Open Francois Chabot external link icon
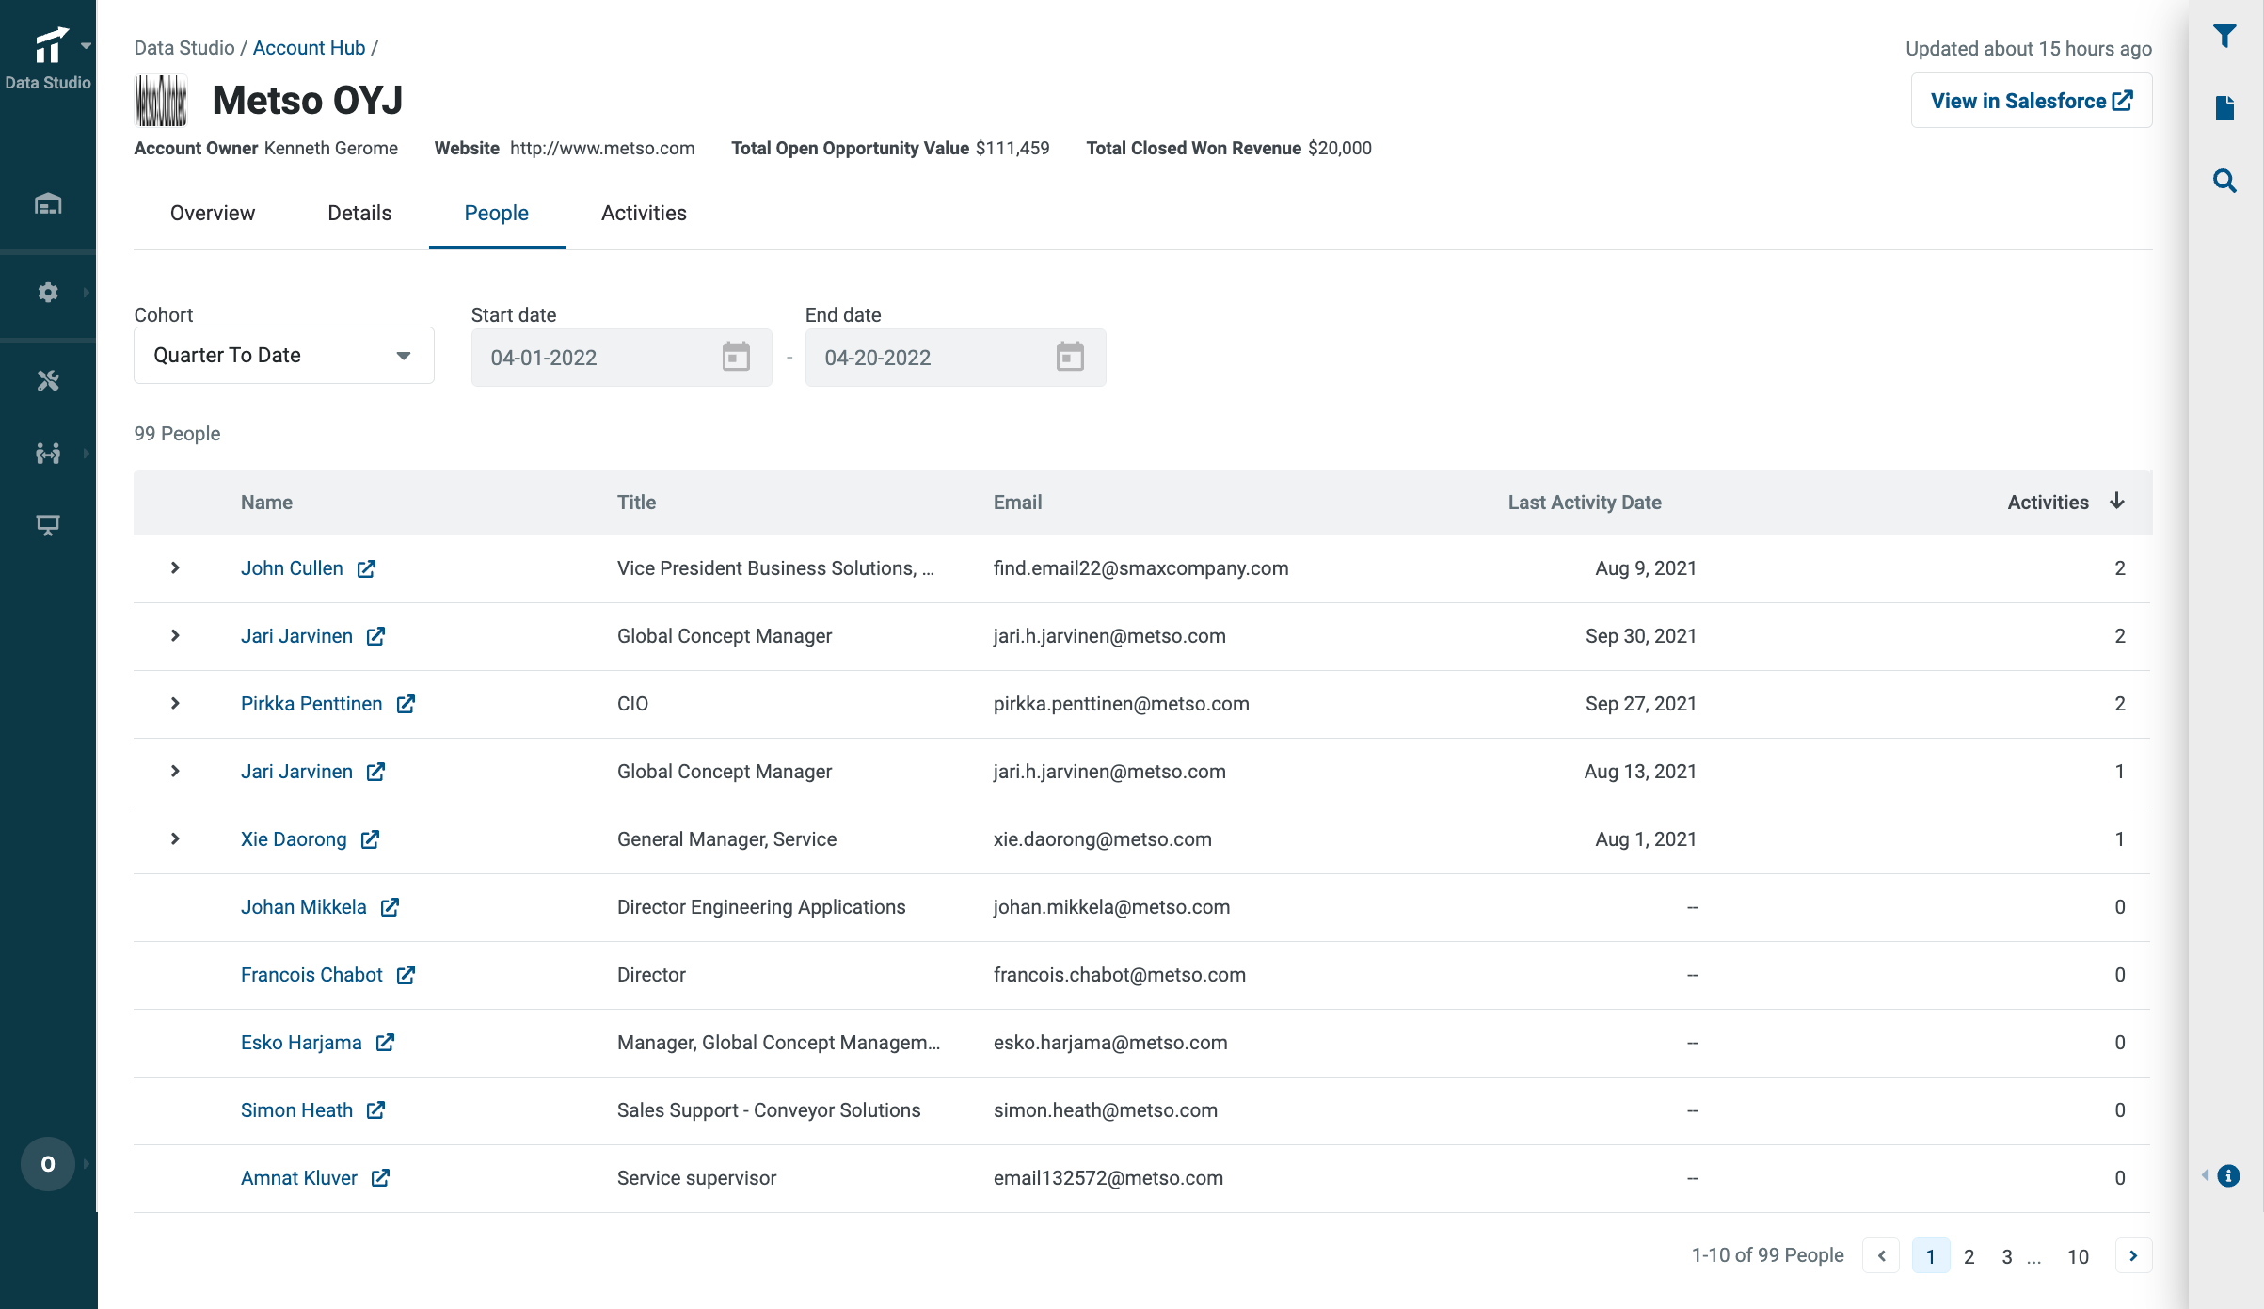The image size is (2264, 1309). [x=406, y=975]
